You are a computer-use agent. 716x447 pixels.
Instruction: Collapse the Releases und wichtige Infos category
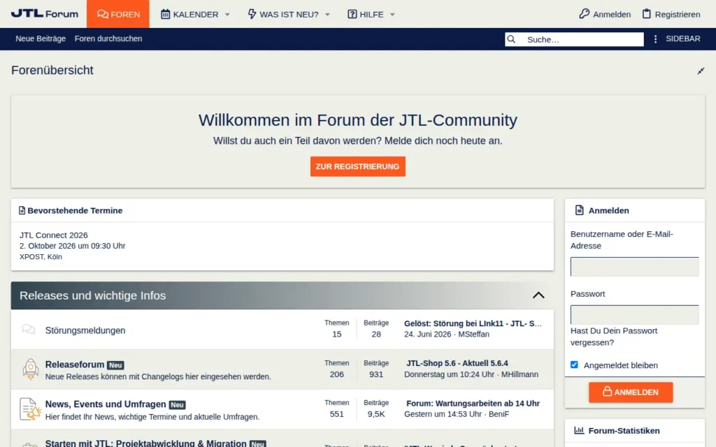(x=538, y=295)
